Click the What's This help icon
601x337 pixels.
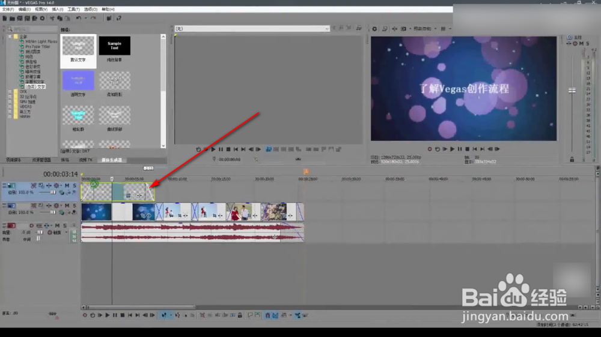(x=119, y=19)
